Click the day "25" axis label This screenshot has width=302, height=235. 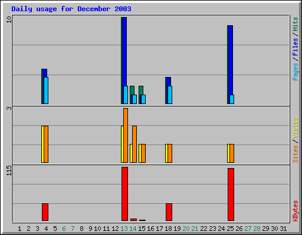point(230,229)
